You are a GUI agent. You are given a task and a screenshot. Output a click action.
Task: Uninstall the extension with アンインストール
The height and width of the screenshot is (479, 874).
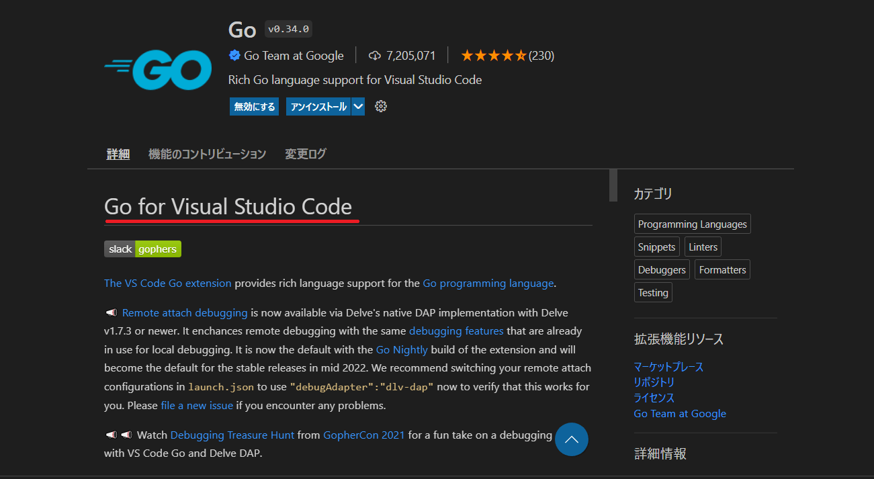(318, 106)
